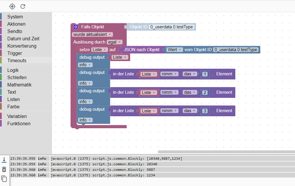This screenshot has height=186, width=295.
Task: Open the 'das' dropdown on element 3 row
Action: tap(190, 111)
